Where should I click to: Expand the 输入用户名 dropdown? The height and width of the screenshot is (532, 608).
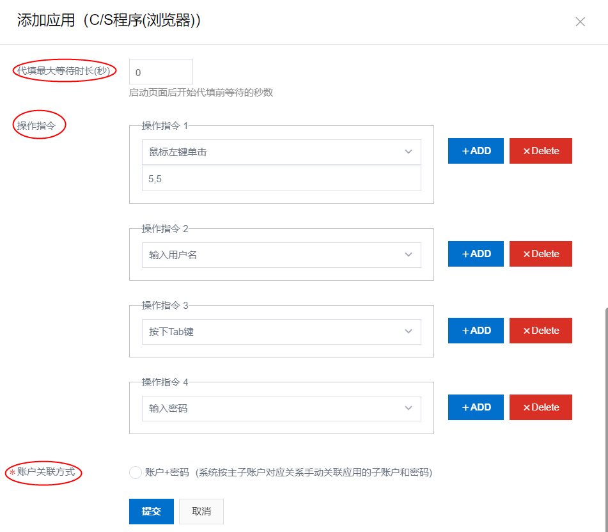point(281,255)
